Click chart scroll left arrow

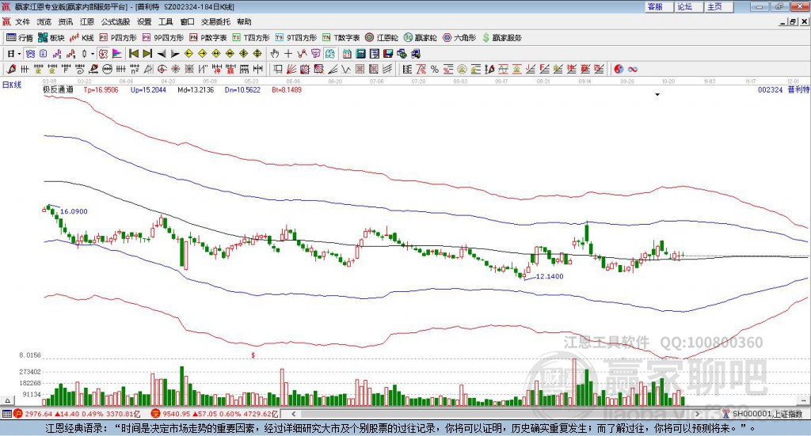pos(293,414)
